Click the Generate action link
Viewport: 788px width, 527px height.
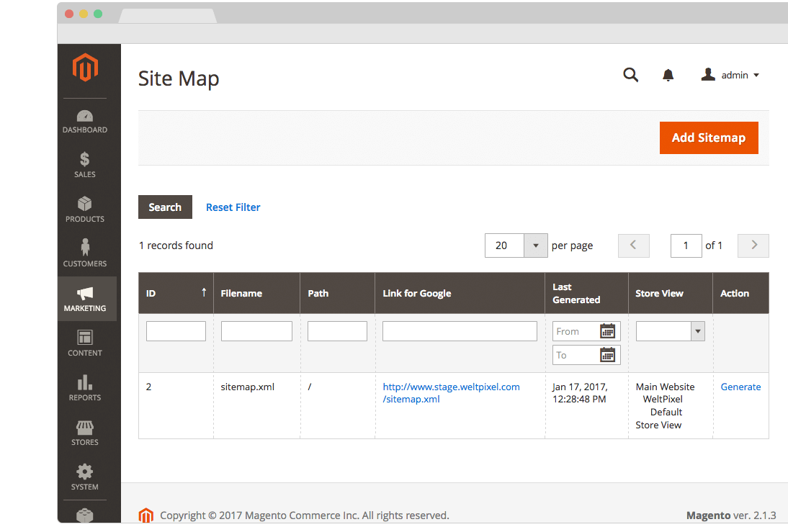tap(740, 387)
